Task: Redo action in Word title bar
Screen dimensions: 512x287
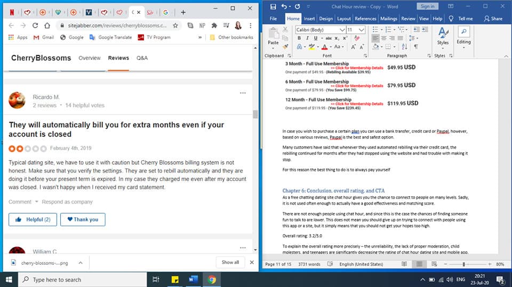Action: tap(297, 6)
